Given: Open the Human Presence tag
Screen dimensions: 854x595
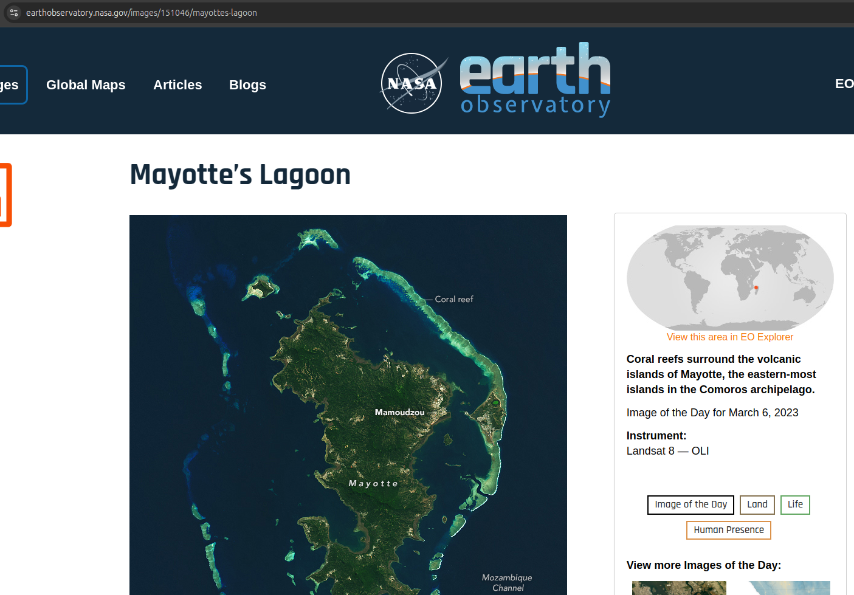Looking at the screenshot, I should (x=728, y=530).
